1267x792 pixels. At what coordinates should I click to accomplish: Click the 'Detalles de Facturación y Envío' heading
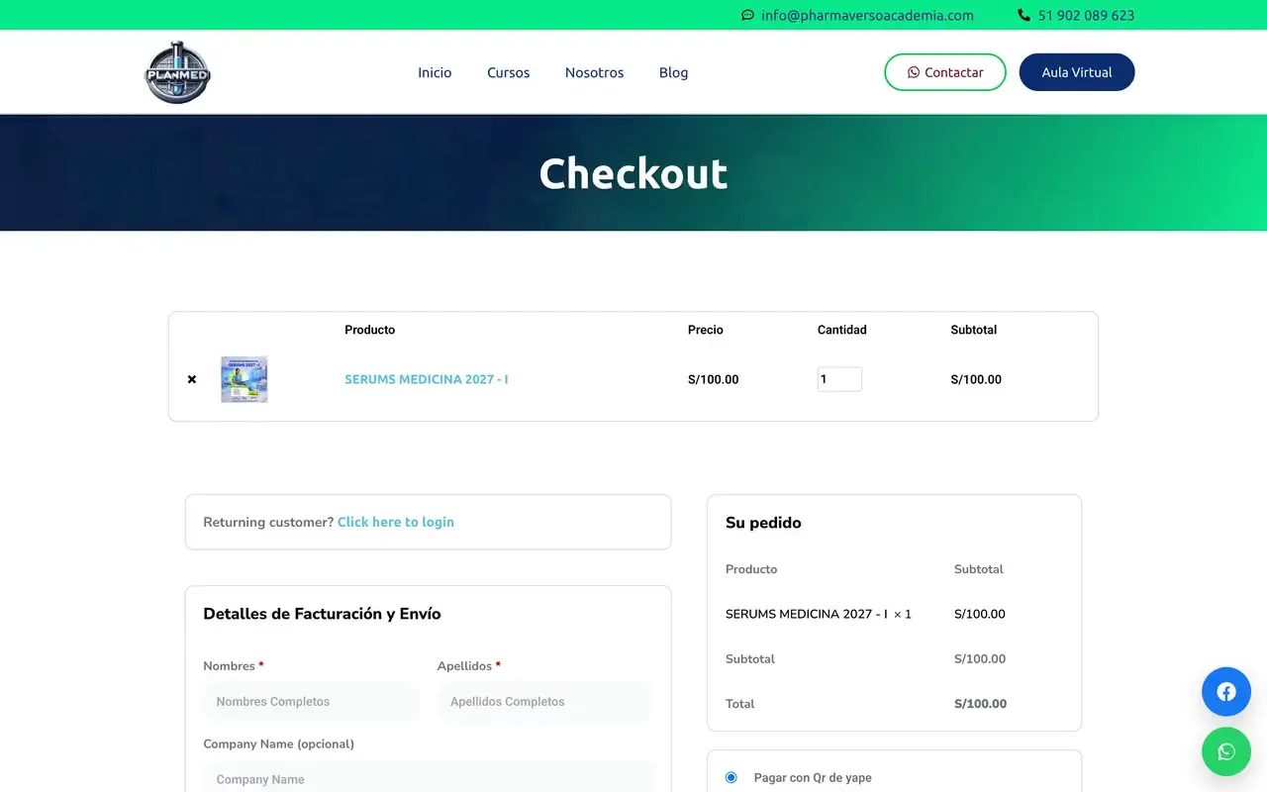click(322, 614)
